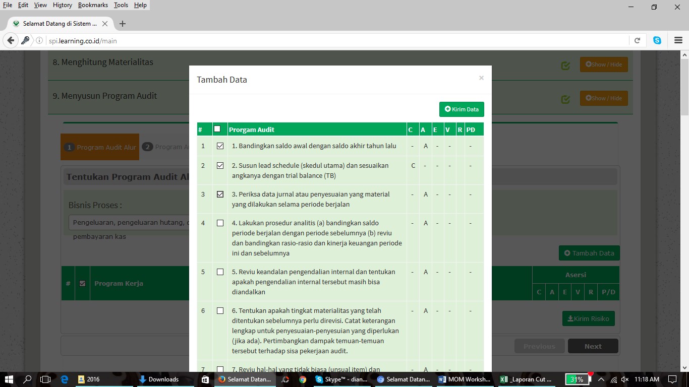Viewport: 689px width, 387px height.
Task: Toggle the Program Kerja header checkbox
Action: (x=83, y=283)
